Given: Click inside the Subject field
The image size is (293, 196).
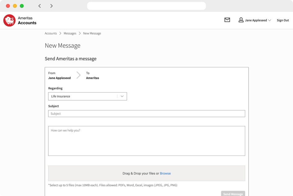Looking at the screenshot, I should click(x=146, y=114).
